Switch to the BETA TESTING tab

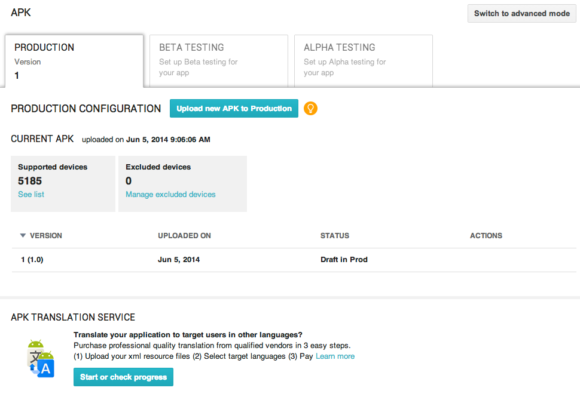coord(218,61)
